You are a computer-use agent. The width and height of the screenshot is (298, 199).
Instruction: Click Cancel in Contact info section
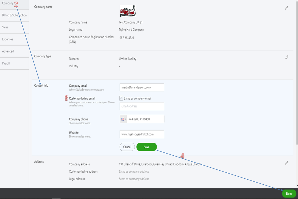(127, 147)
